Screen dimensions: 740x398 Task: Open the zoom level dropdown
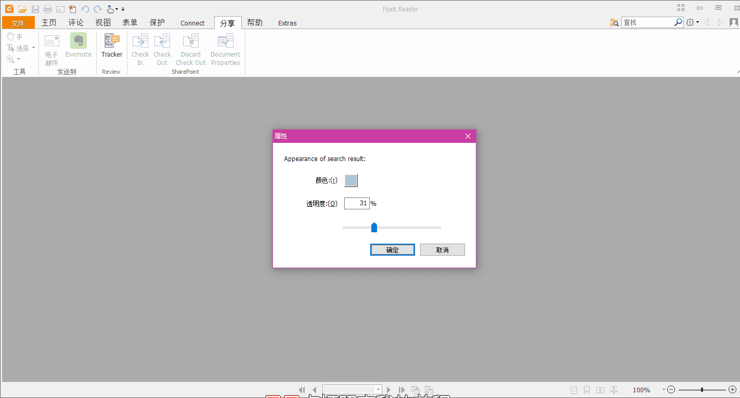(x=664, y=389)
